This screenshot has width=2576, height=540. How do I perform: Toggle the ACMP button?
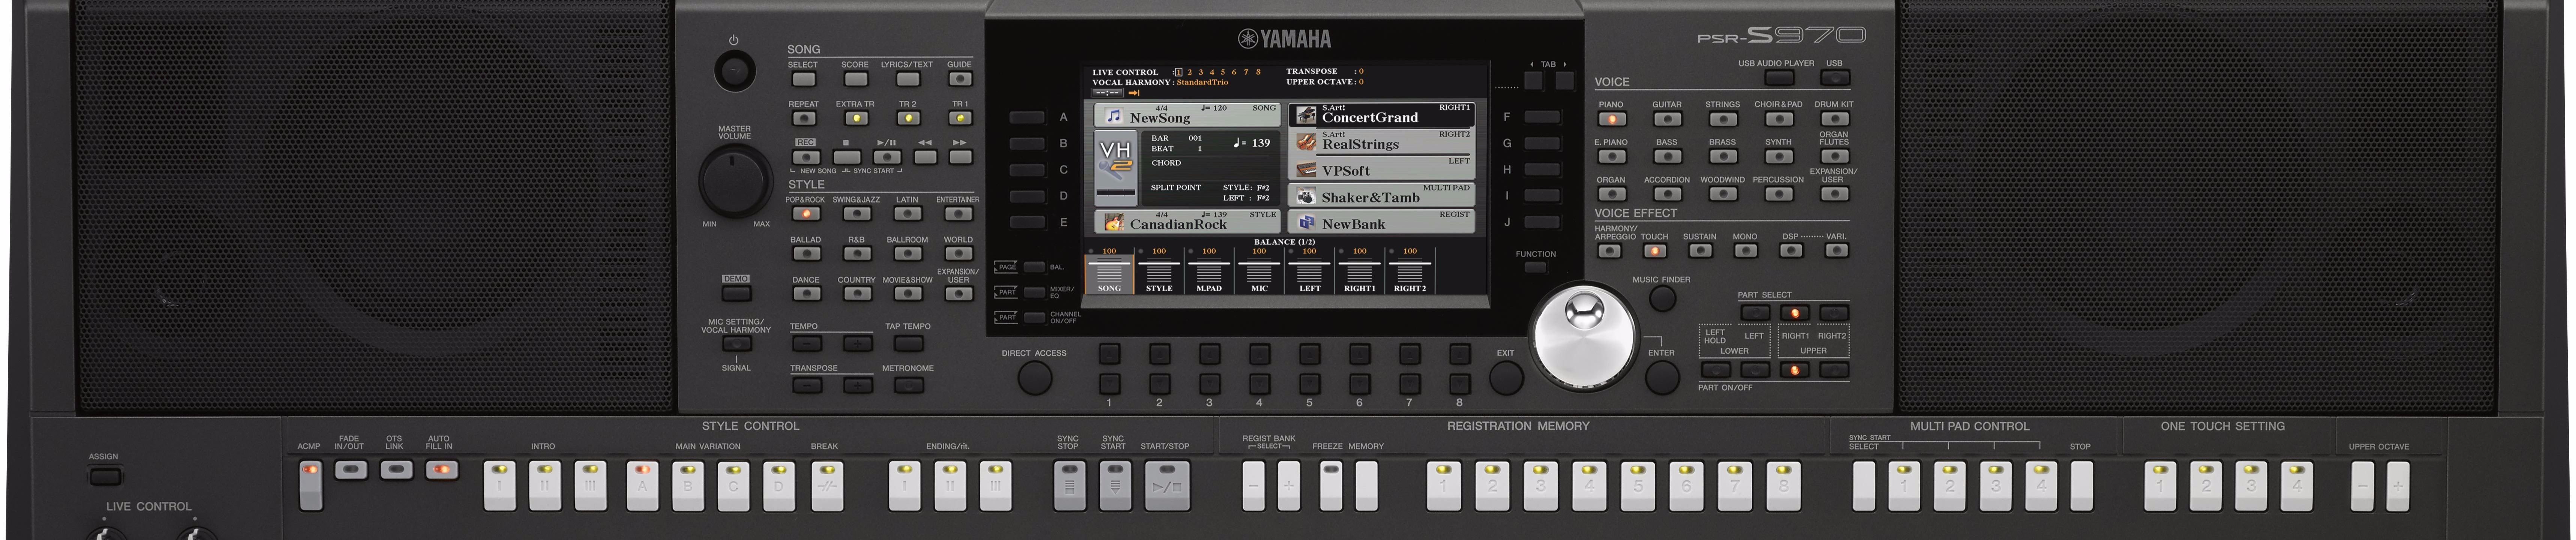coord(311,486)
